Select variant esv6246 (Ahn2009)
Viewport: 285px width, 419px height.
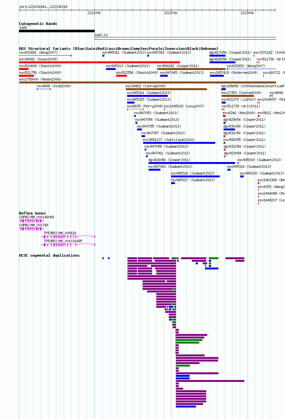click(239, 113)
